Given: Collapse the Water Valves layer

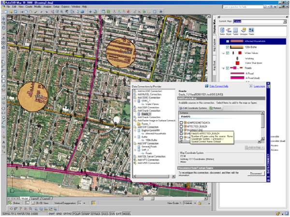Looking at the screenshot, I should click(223, 53).
